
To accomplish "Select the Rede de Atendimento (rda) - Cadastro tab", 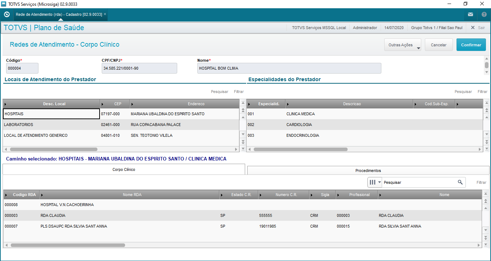I will (59, 14).
